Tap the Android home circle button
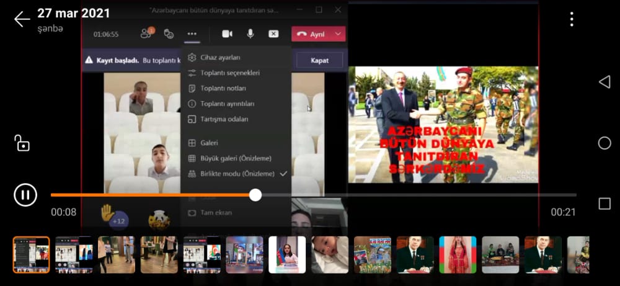 pyautogui.click(x=604, y=143)
